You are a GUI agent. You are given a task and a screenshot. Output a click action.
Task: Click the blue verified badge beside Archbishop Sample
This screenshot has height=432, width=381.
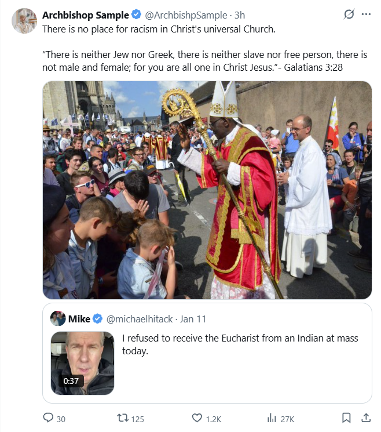(x=135, y=14)
